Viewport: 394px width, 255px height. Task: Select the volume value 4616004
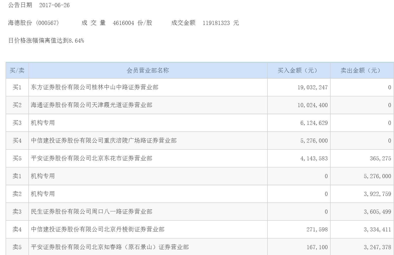(x=123, y=23)
